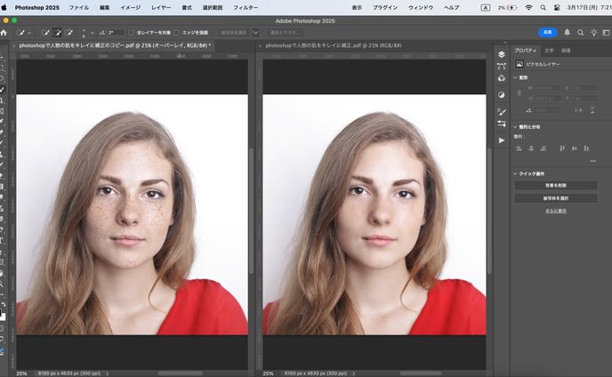Image resolution: width=612 pixels, height=377 pixels.
Task: Collapse the 整列と分布 section
Action: [x=515, y=128]
